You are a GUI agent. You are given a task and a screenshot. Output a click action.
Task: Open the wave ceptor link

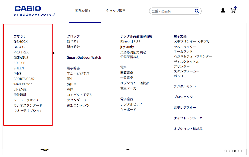pyautogui.click(x=23, y=84)
